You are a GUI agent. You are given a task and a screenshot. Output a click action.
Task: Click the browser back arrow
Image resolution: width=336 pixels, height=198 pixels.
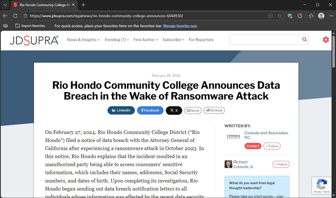(x=5, y=16)
